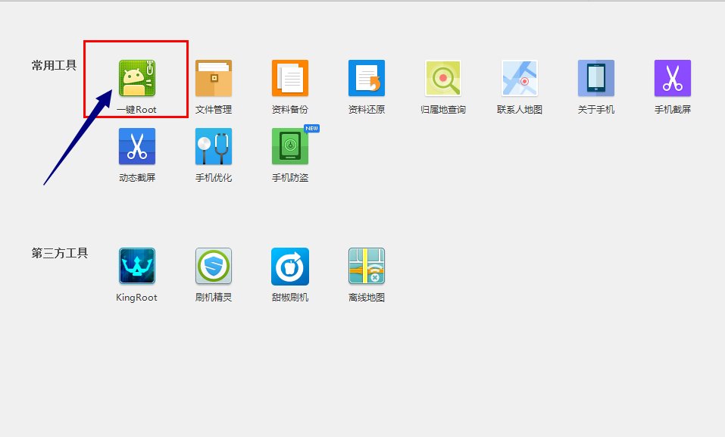Image resolution: width=725 pixels, height=437 pixels.
Task: Click the KingRoot text label
Action: 137,298
